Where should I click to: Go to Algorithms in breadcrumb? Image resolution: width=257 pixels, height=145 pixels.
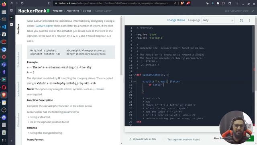pos(73,11)
